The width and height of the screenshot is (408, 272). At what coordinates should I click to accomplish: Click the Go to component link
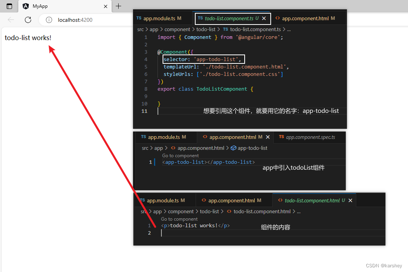click(x=180, y=155)
